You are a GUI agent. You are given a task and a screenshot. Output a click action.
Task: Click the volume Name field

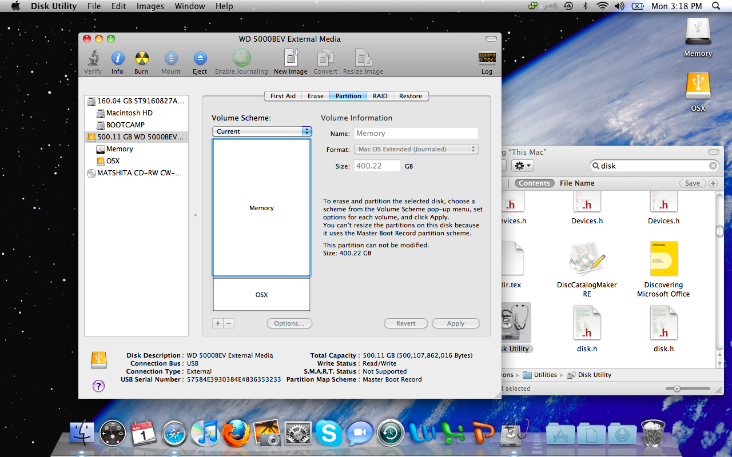tap(416, 133)
